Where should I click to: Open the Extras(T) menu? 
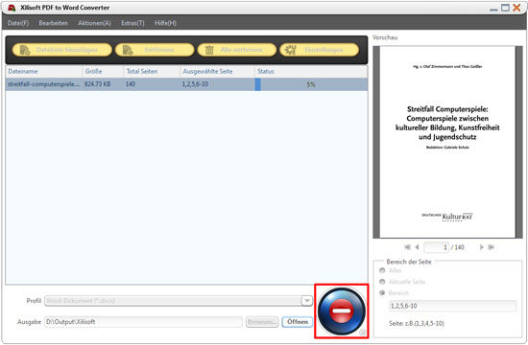click(132, 23)
